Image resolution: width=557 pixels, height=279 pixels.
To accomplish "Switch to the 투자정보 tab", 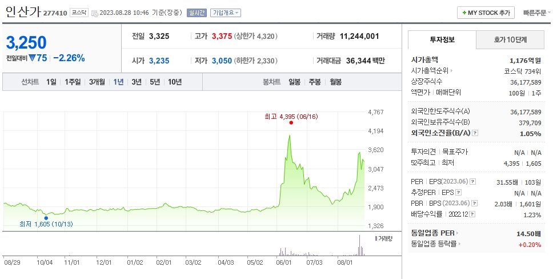I will click(442, 40).
